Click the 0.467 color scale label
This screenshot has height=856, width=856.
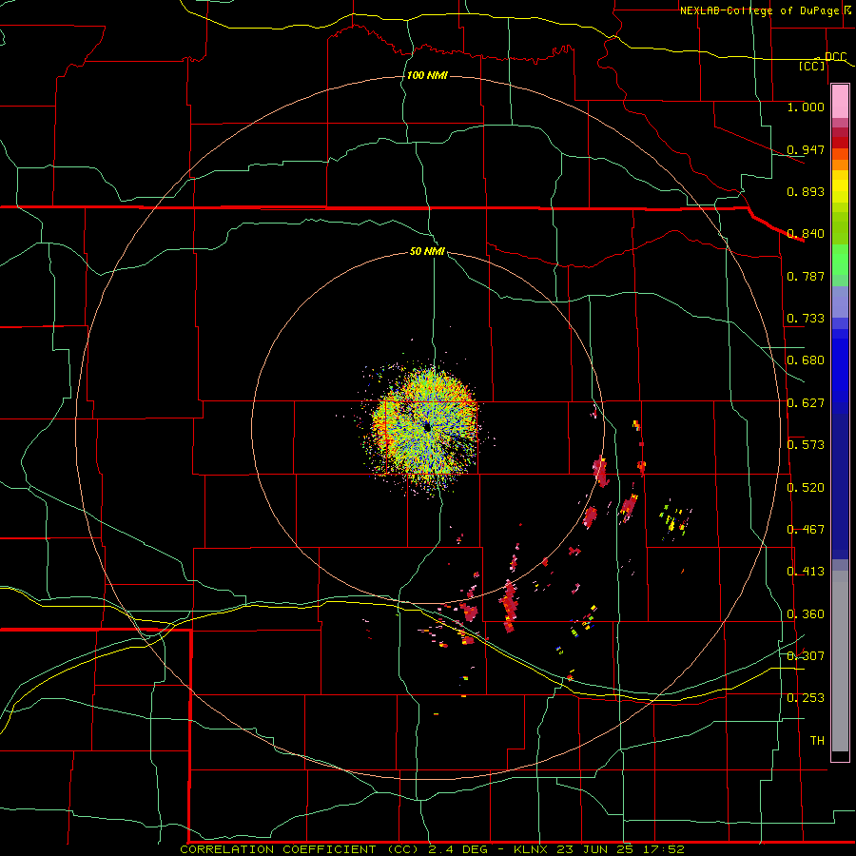coord(806,530)
